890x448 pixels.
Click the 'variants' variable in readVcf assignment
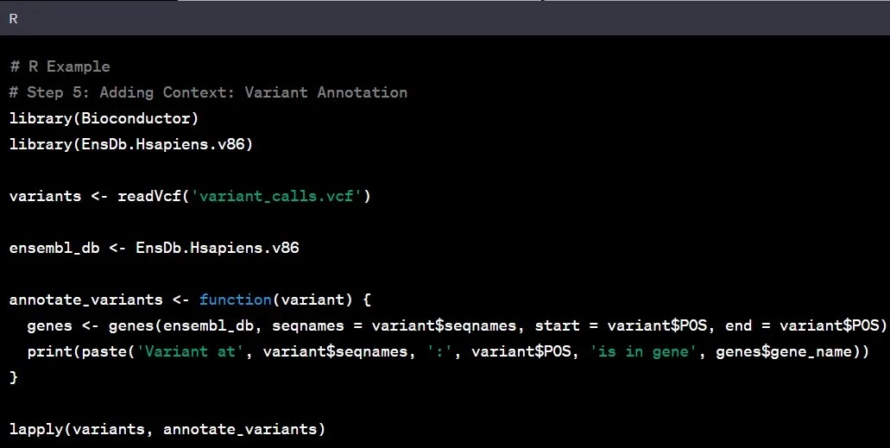tap(45, 196)
